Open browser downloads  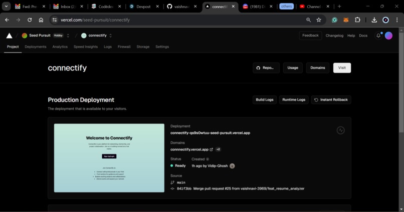[374, 20]
